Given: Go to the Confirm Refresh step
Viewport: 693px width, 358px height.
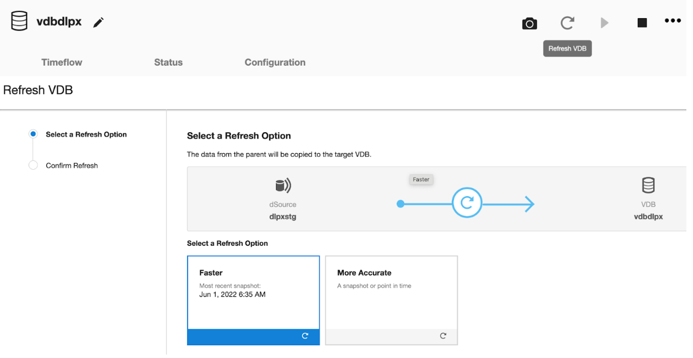Looking at the screenshot, I should (x=72, y=165).
